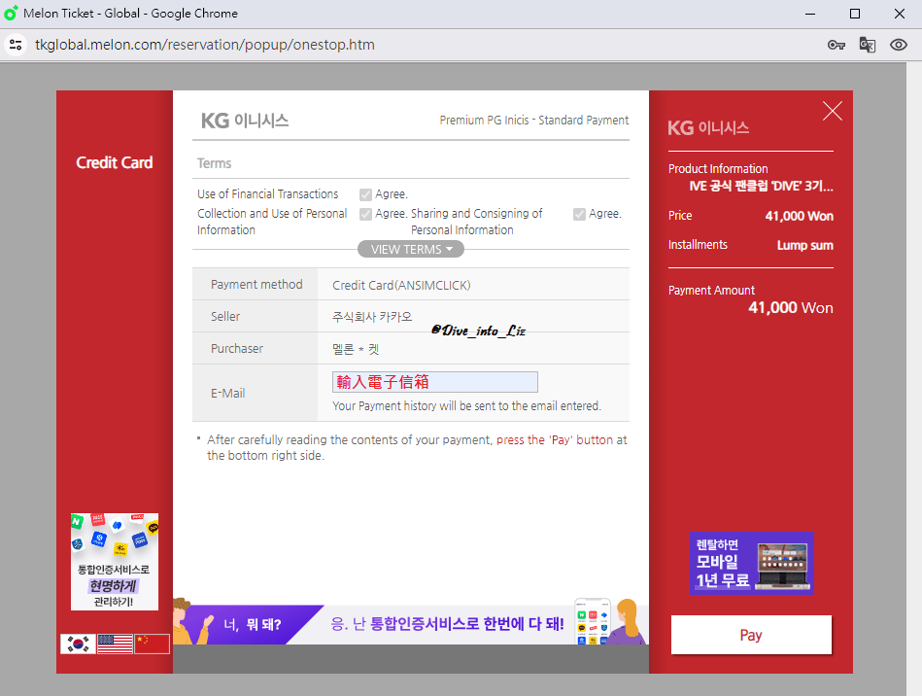
Task: Open the Google Translate icon in address bar
Action: point(868,45)
